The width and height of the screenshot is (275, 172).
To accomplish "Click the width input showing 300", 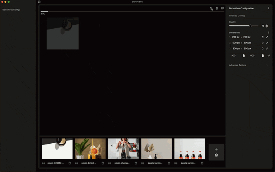I will [236, 55].
